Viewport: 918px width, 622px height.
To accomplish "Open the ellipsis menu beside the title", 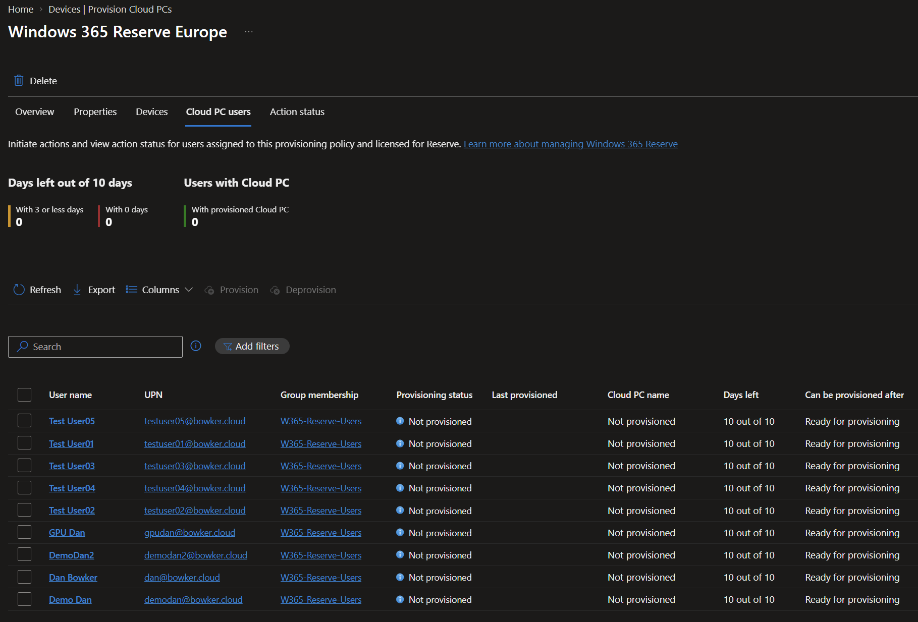I will tap(249, 32).
